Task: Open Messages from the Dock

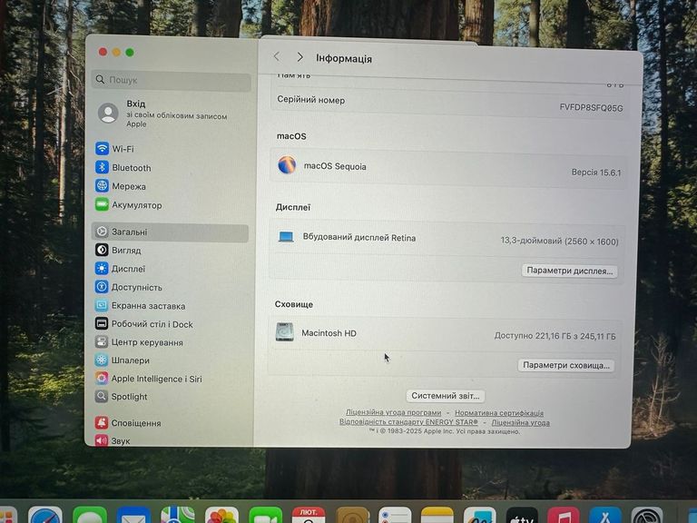Action: coord(90,516)
